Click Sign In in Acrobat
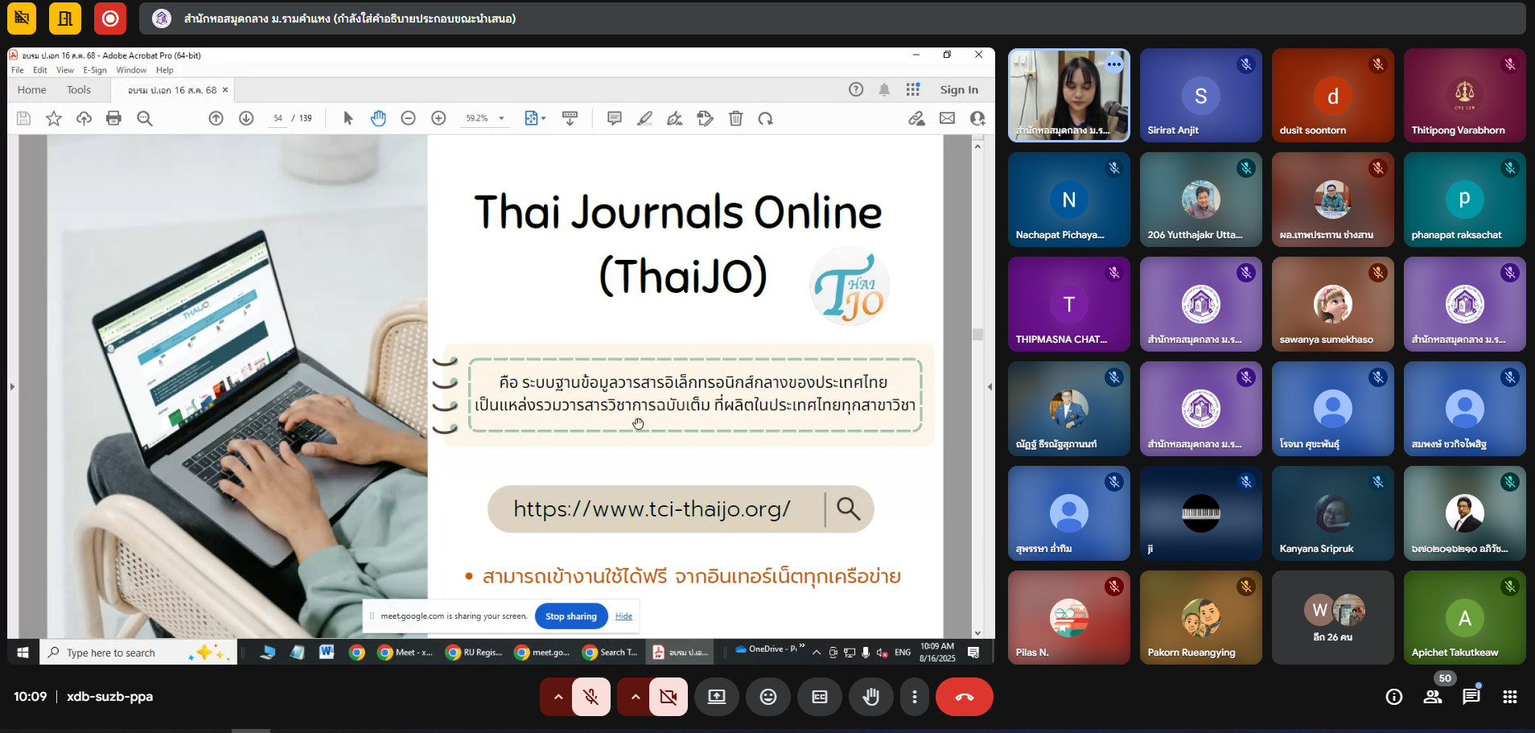Image resolution: width=1535 pixels, height=733 pixels. point(959,90)
